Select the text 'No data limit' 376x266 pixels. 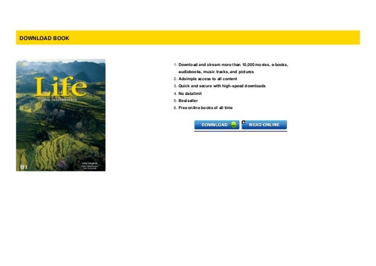pyautogui.click(x=190, y=94)
